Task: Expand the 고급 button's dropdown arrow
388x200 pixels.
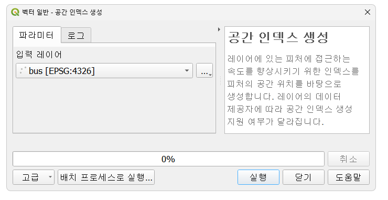Action: point(50,177)
